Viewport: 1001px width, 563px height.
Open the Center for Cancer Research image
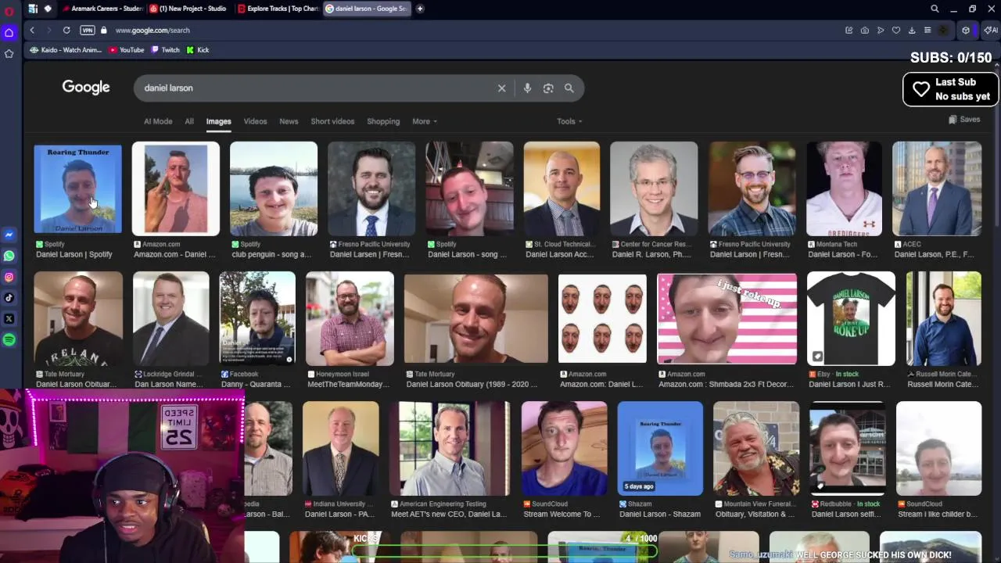[x=654, y=188]
